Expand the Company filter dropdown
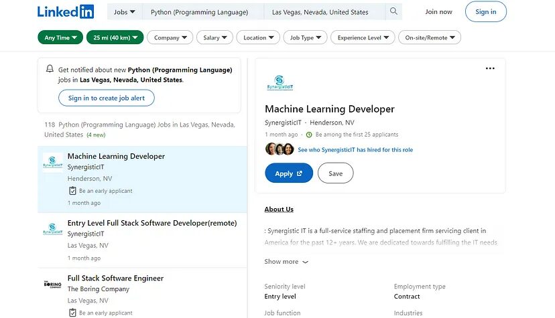Viewport: 555px width, 318px height. 170,37
